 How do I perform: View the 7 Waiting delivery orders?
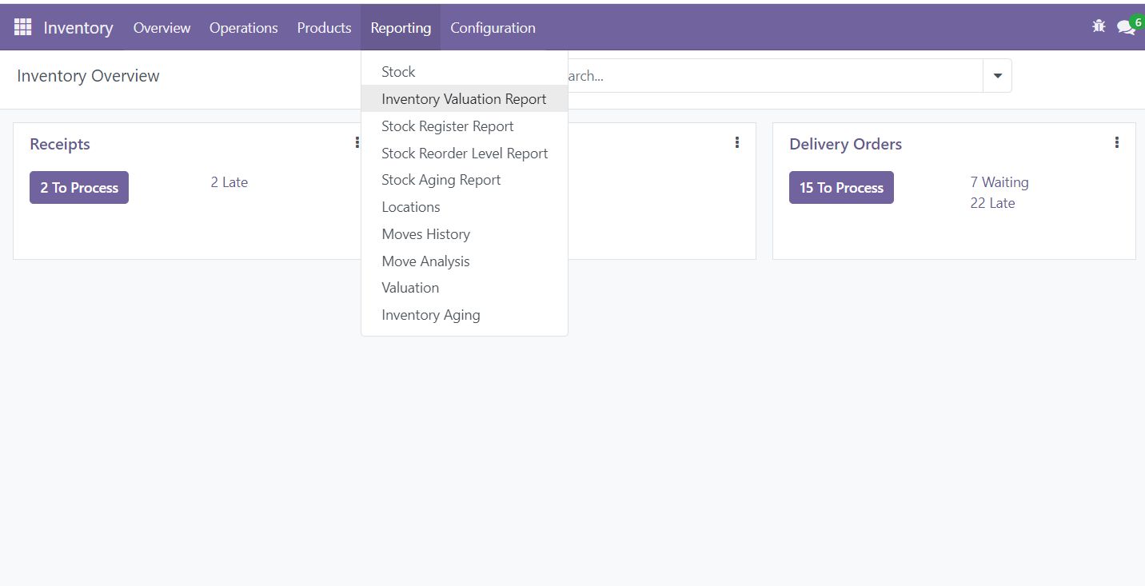pos(999,182)
